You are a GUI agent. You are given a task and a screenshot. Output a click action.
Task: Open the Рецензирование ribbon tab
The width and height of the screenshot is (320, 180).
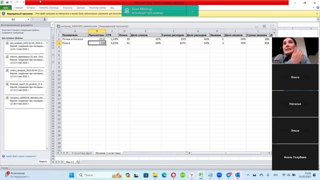pos(97,8)
